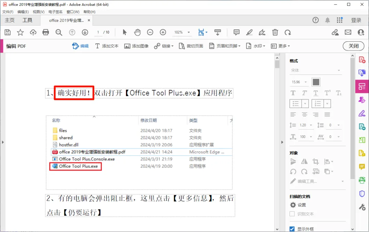Open notifications bell
Screen dimensions: 369x232
(327, 20)
